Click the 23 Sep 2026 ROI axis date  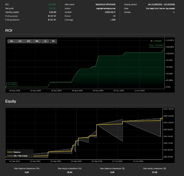pos(77,91)
